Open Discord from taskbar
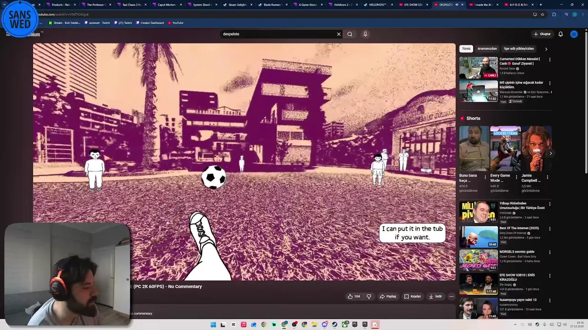This screenshot has width=588, height=330. point(324,324)
